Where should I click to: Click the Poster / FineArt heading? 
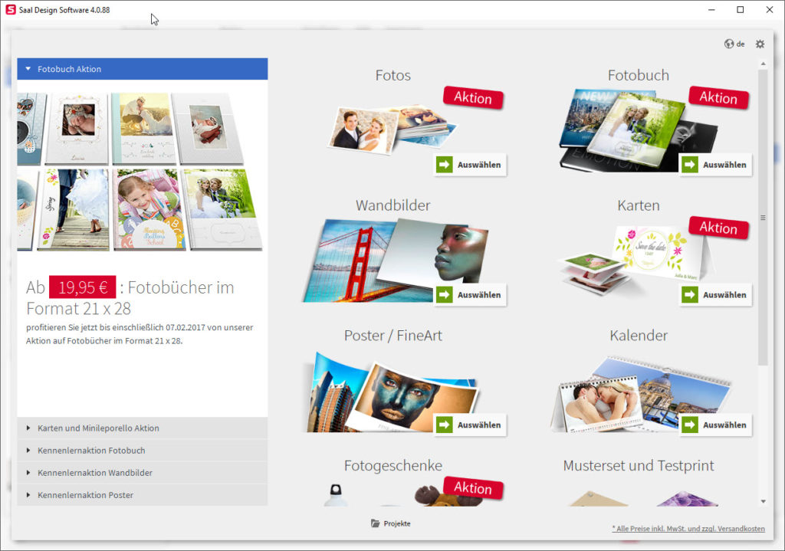(x=393, y=336)
